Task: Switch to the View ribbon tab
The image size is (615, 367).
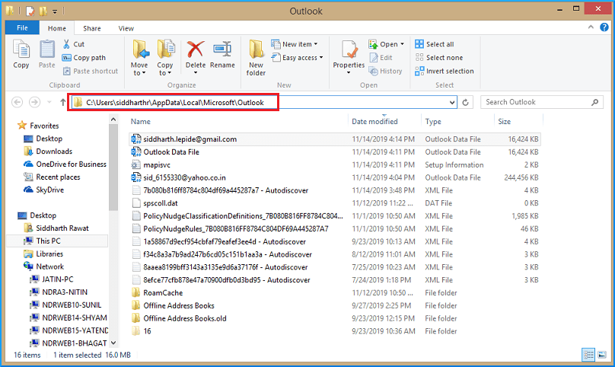Action: pos(126,28)
